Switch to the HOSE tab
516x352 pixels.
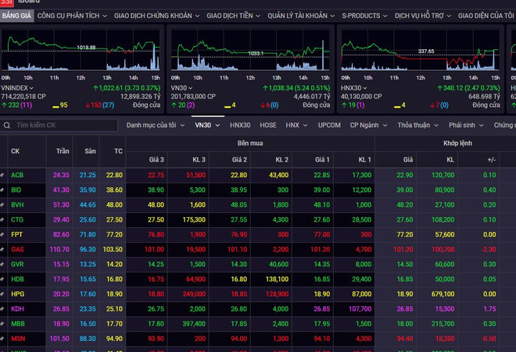[x=267, y=125]
